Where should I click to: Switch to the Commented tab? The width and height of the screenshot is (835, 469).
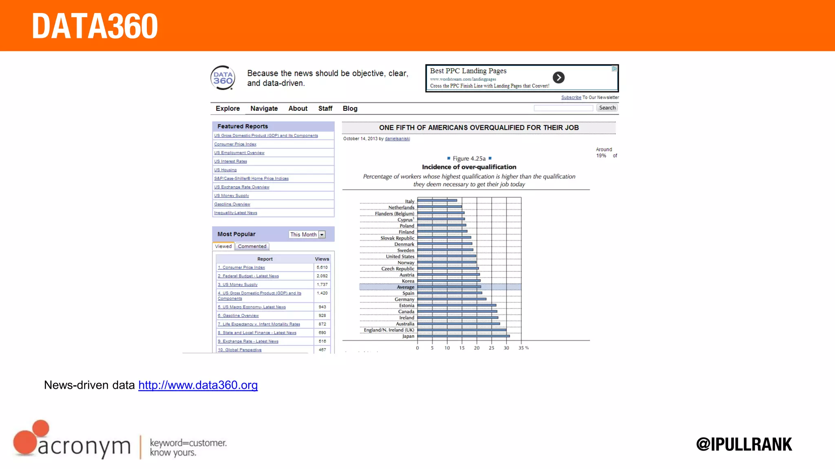tap(252, 247)
